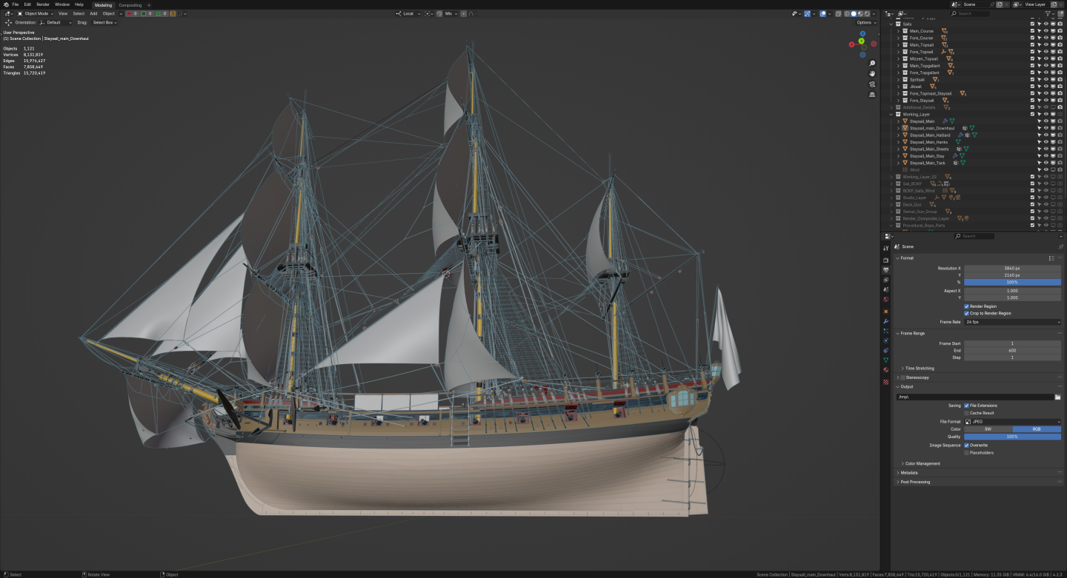Click the outliner search field
This screenshot has width=1067, height=578.
[x=970, y=13]
